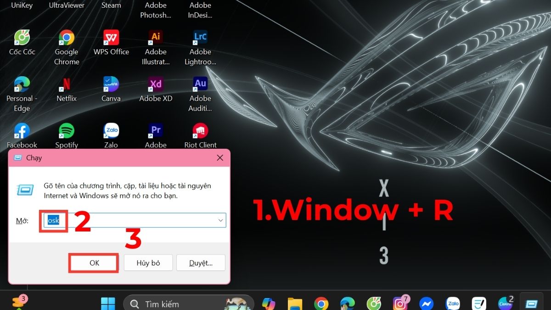Click Hủy bỏ to cancel
Image resolution: width=551 pixels, height=310 pixels.
click(x=148, y=263)
